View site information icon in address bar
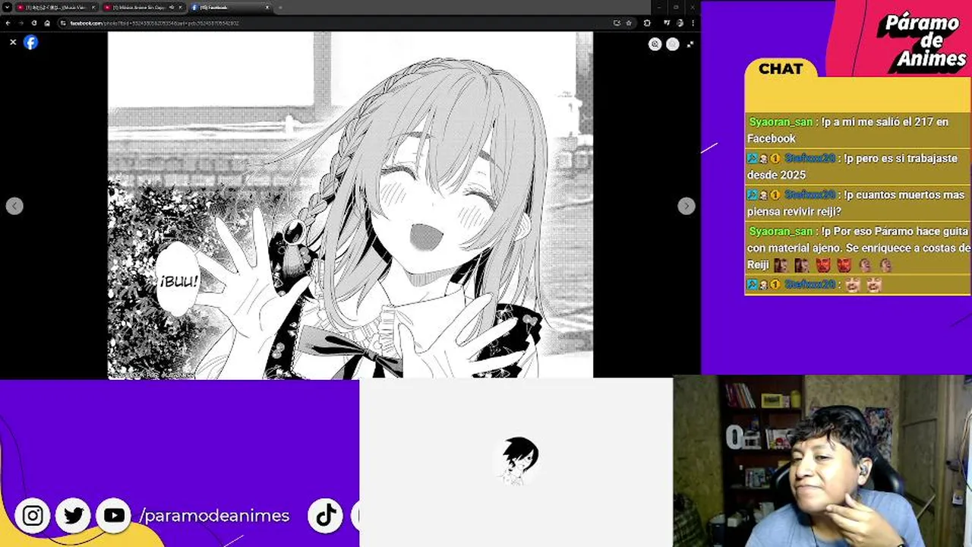972x547 pixels. (64, 23)
